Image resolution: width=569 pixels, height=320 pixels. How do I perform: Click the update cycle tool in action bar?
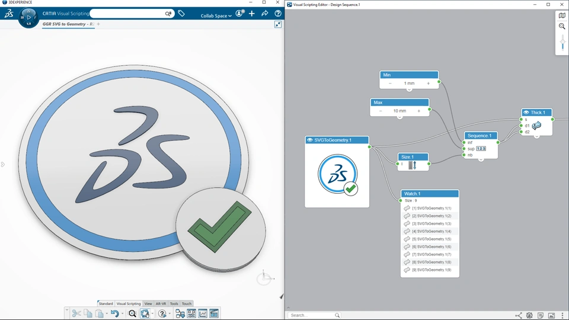pyautogui.click(x=145, y=313)
